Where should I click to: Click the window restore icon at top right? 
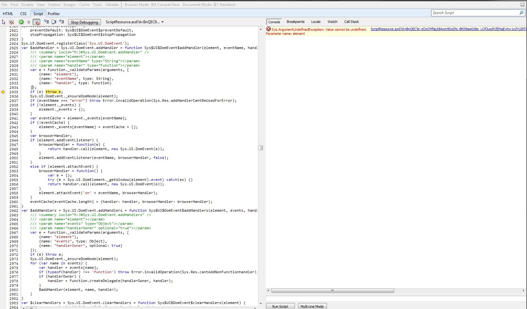pos(522,5)
